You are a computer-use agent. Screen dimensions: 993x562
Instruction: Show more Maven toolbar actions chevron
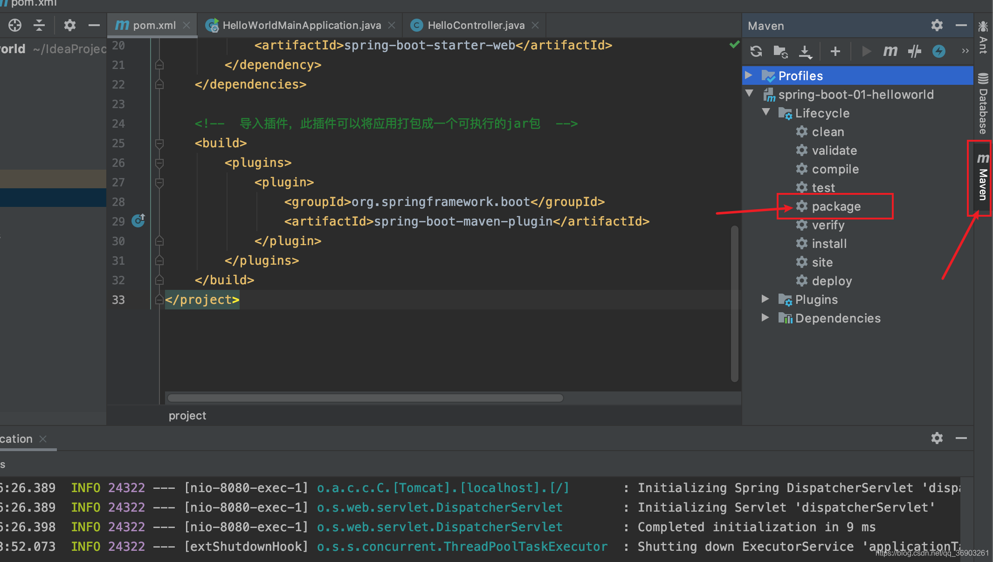pos(965,51)
